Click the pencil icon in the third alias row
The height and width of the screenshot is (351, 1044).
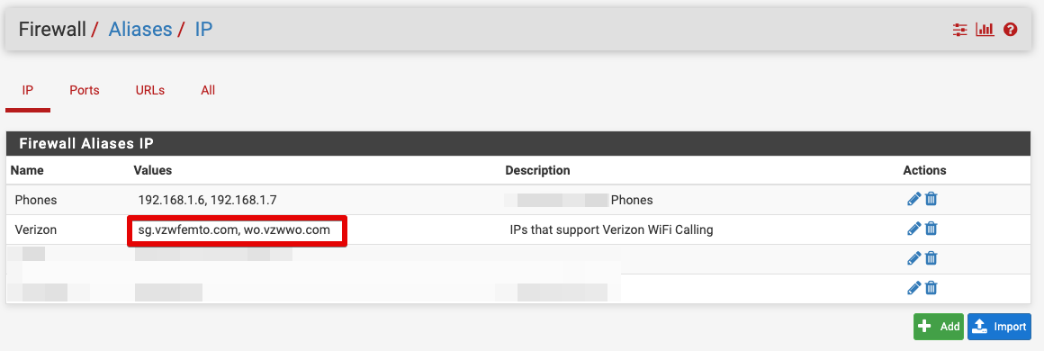point(914,257)
